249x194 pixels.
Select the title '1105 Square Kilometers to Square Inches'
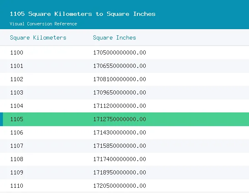pyautogui.click(x=83, y=14)
